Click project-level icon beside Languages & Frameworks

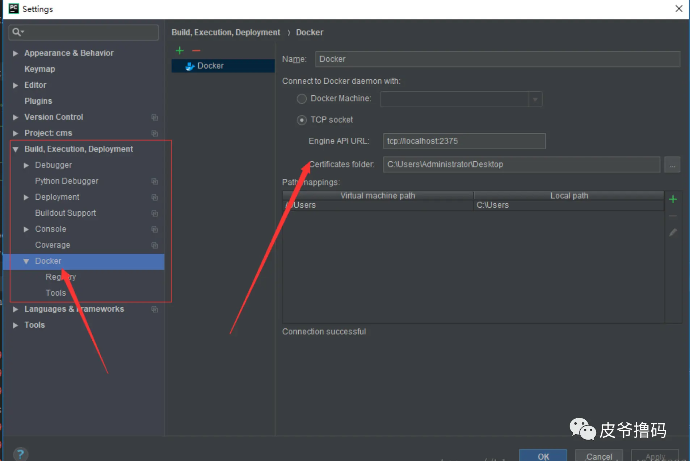click(155, 309)
